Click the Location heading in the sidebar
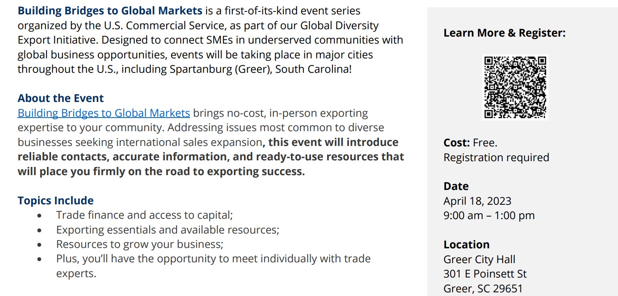This screenshot has width=618, height=296. point(466,245)
